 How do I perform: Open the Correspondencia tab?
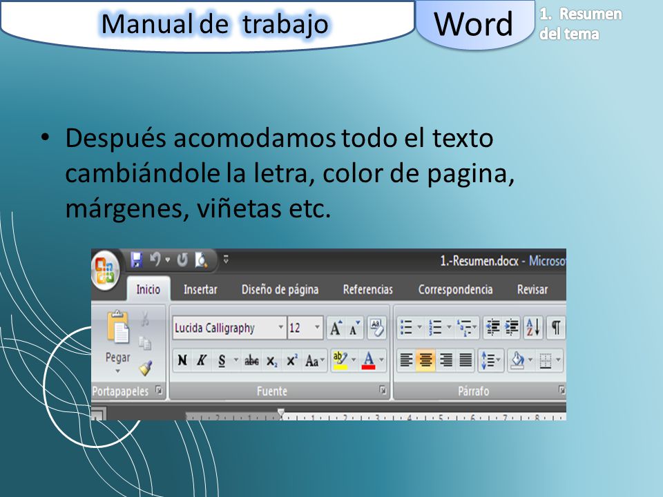[455, 289]
